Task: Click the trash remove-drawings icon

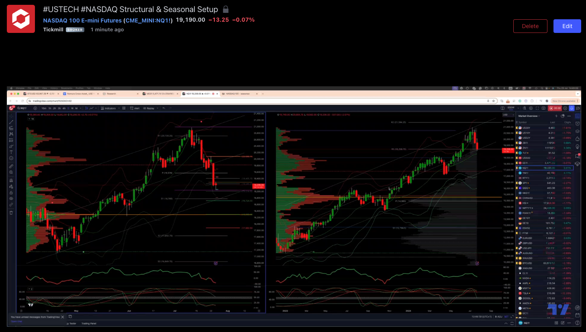Action: [x=11, y=213]
